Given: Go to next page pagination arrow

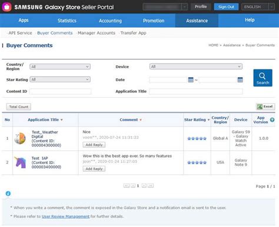Looking at the screenshot, I should click(144, 185).
